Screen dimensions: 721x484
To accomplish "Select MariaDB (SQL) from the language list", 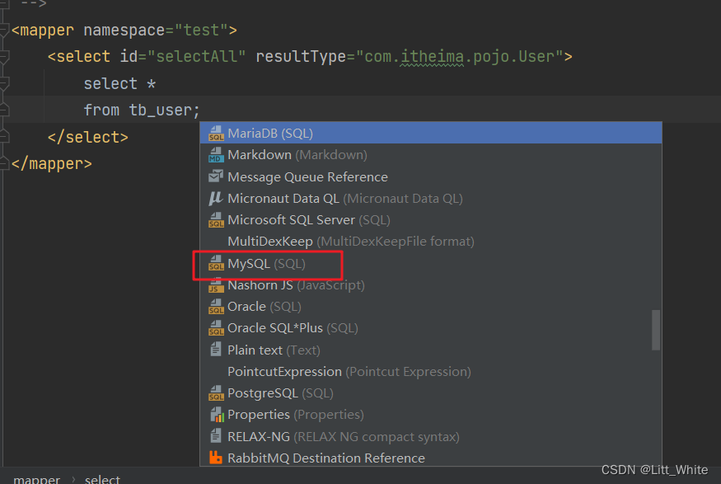I will coord(431,134).
